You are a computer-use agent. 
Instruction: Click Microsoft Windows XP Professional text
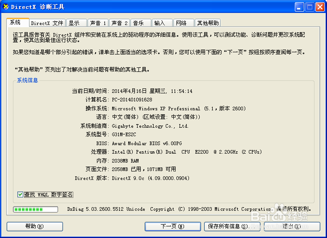156,109
